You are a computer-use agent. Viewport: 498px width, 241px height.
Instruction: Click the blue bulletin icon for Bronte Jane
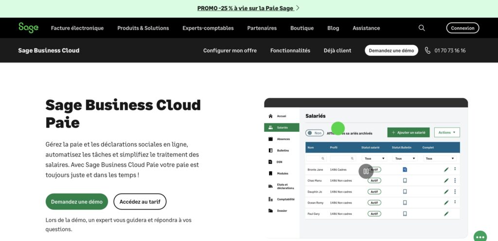pos(405,170)
